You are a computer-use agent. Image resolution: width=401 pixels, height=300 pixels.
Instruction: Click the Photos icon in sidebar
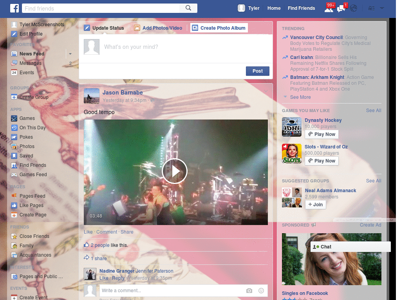tap(14, 146)
